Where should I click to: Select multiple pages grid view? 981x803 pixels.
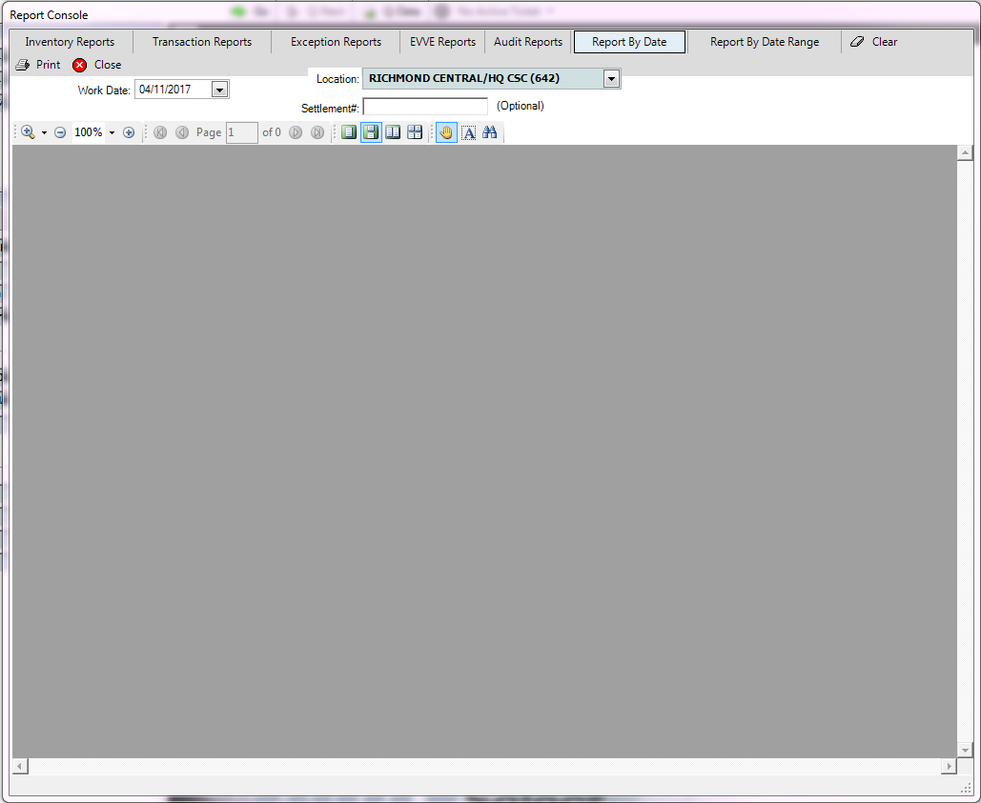tap(415, 131)
